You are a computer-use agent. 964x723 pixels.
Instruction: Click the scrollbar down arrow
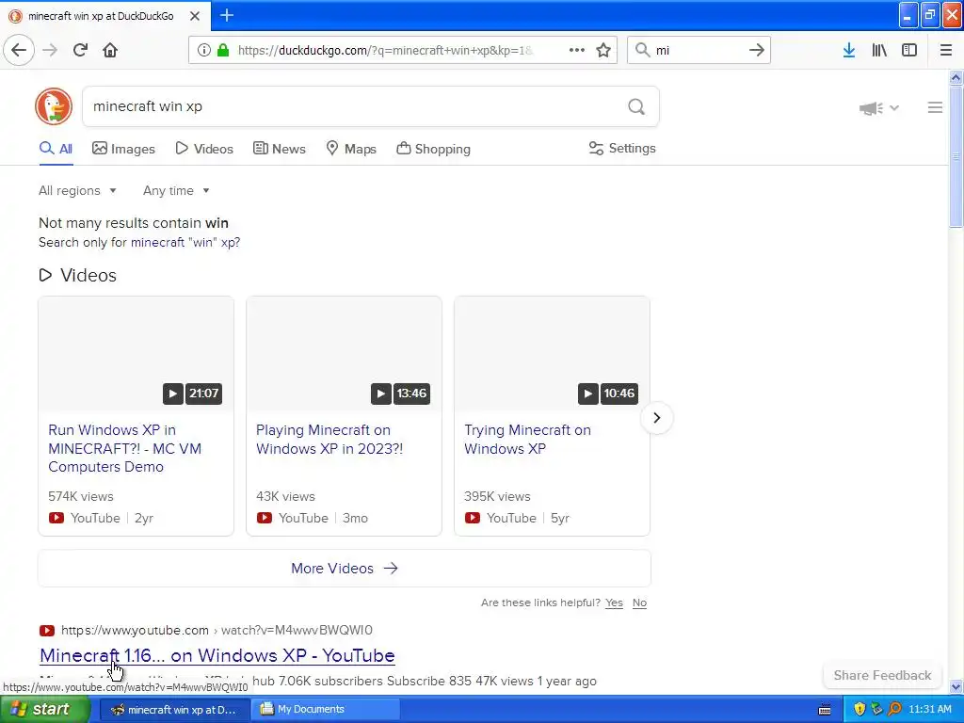tap(956, 686)
